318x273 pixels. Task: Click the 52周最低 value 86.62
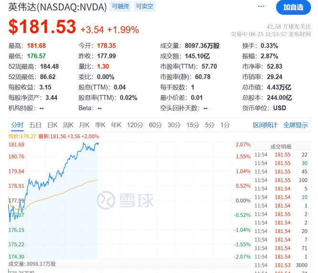48,77
